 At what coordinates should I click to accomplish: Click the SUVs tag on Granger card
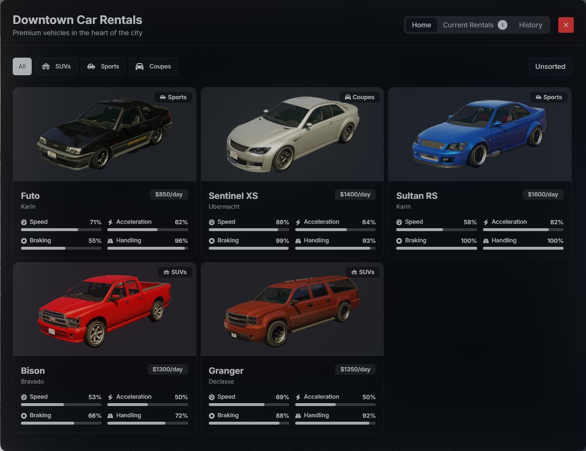[x=363, y=272]
